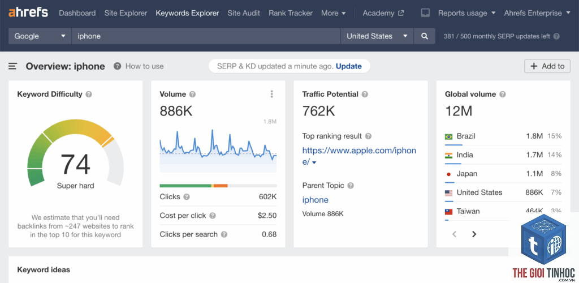Click Brazil's 1.8M volume value
This screenshot has height=283, width=579.
(534, 136)
